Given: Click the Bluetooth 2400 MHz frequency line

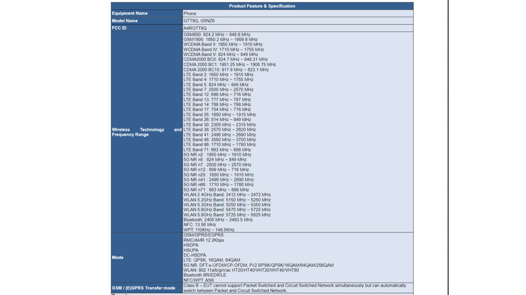Looking at the screenshot, I should tap(218, 220).
